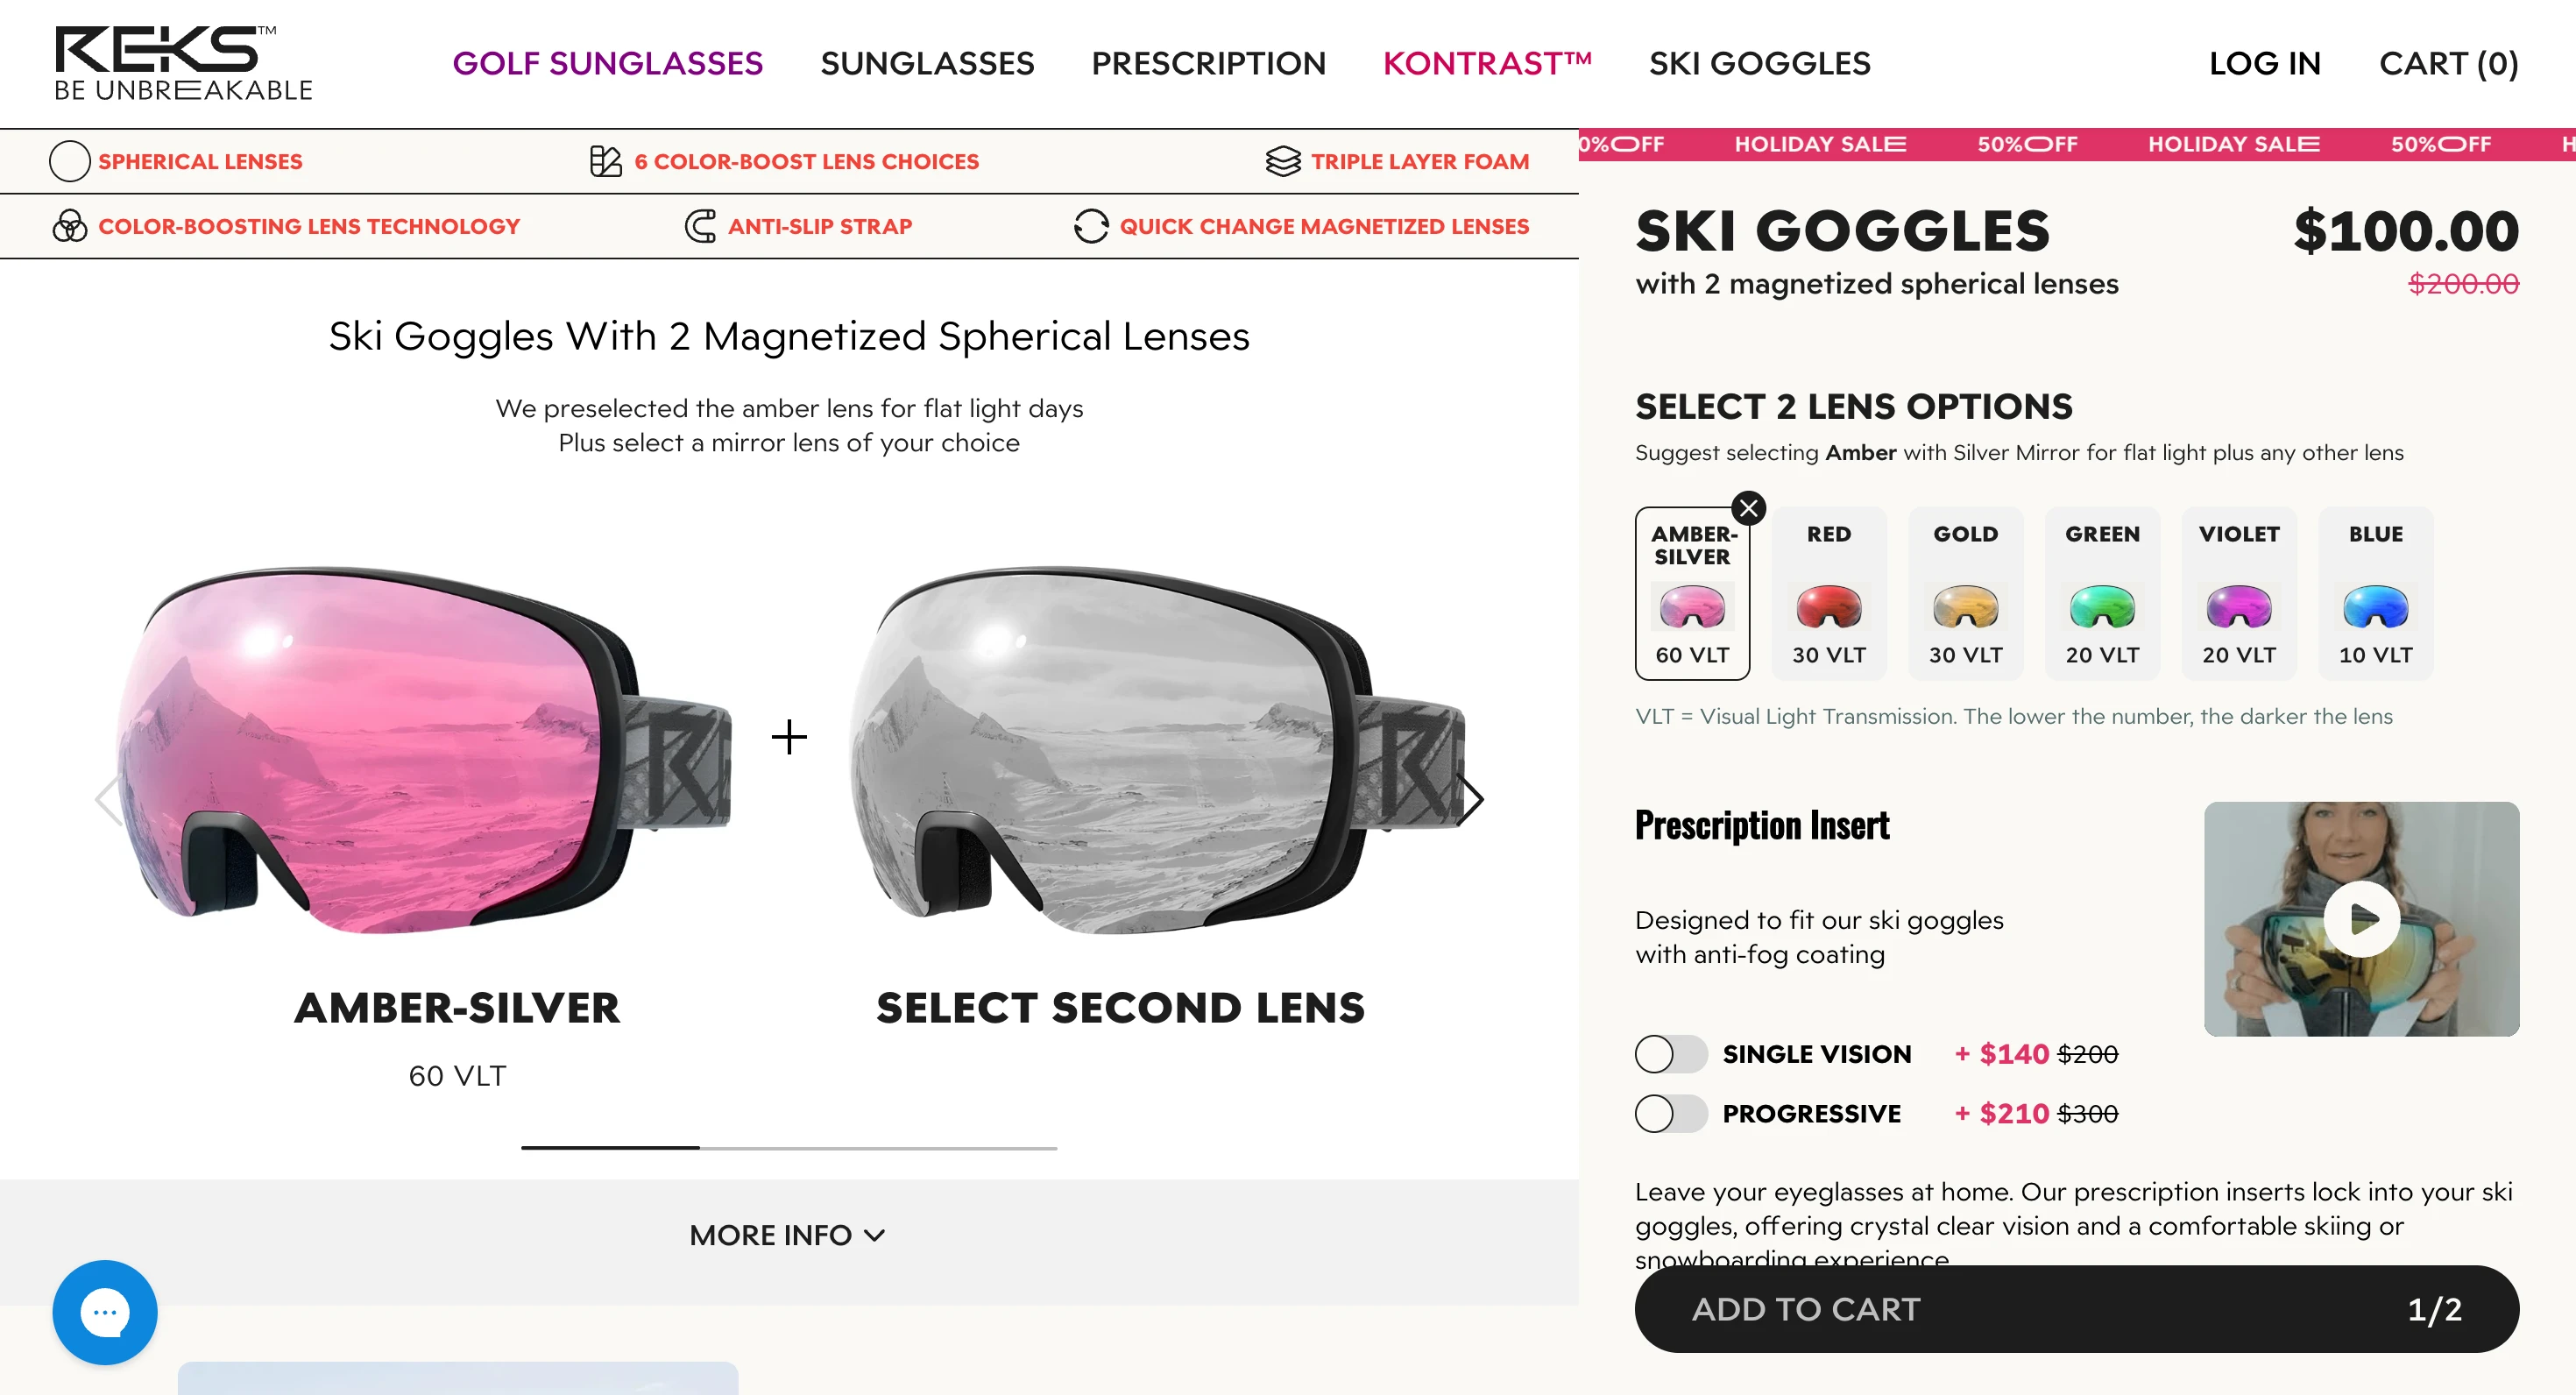Go to the next goggle image
2576x1395 pixels.
coord(1470,798)
